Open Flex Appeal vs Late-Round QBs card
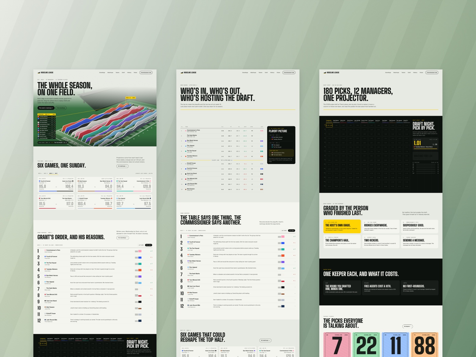Screen dimensions: 476x357 pyautogui.click(x=134, y=202)
